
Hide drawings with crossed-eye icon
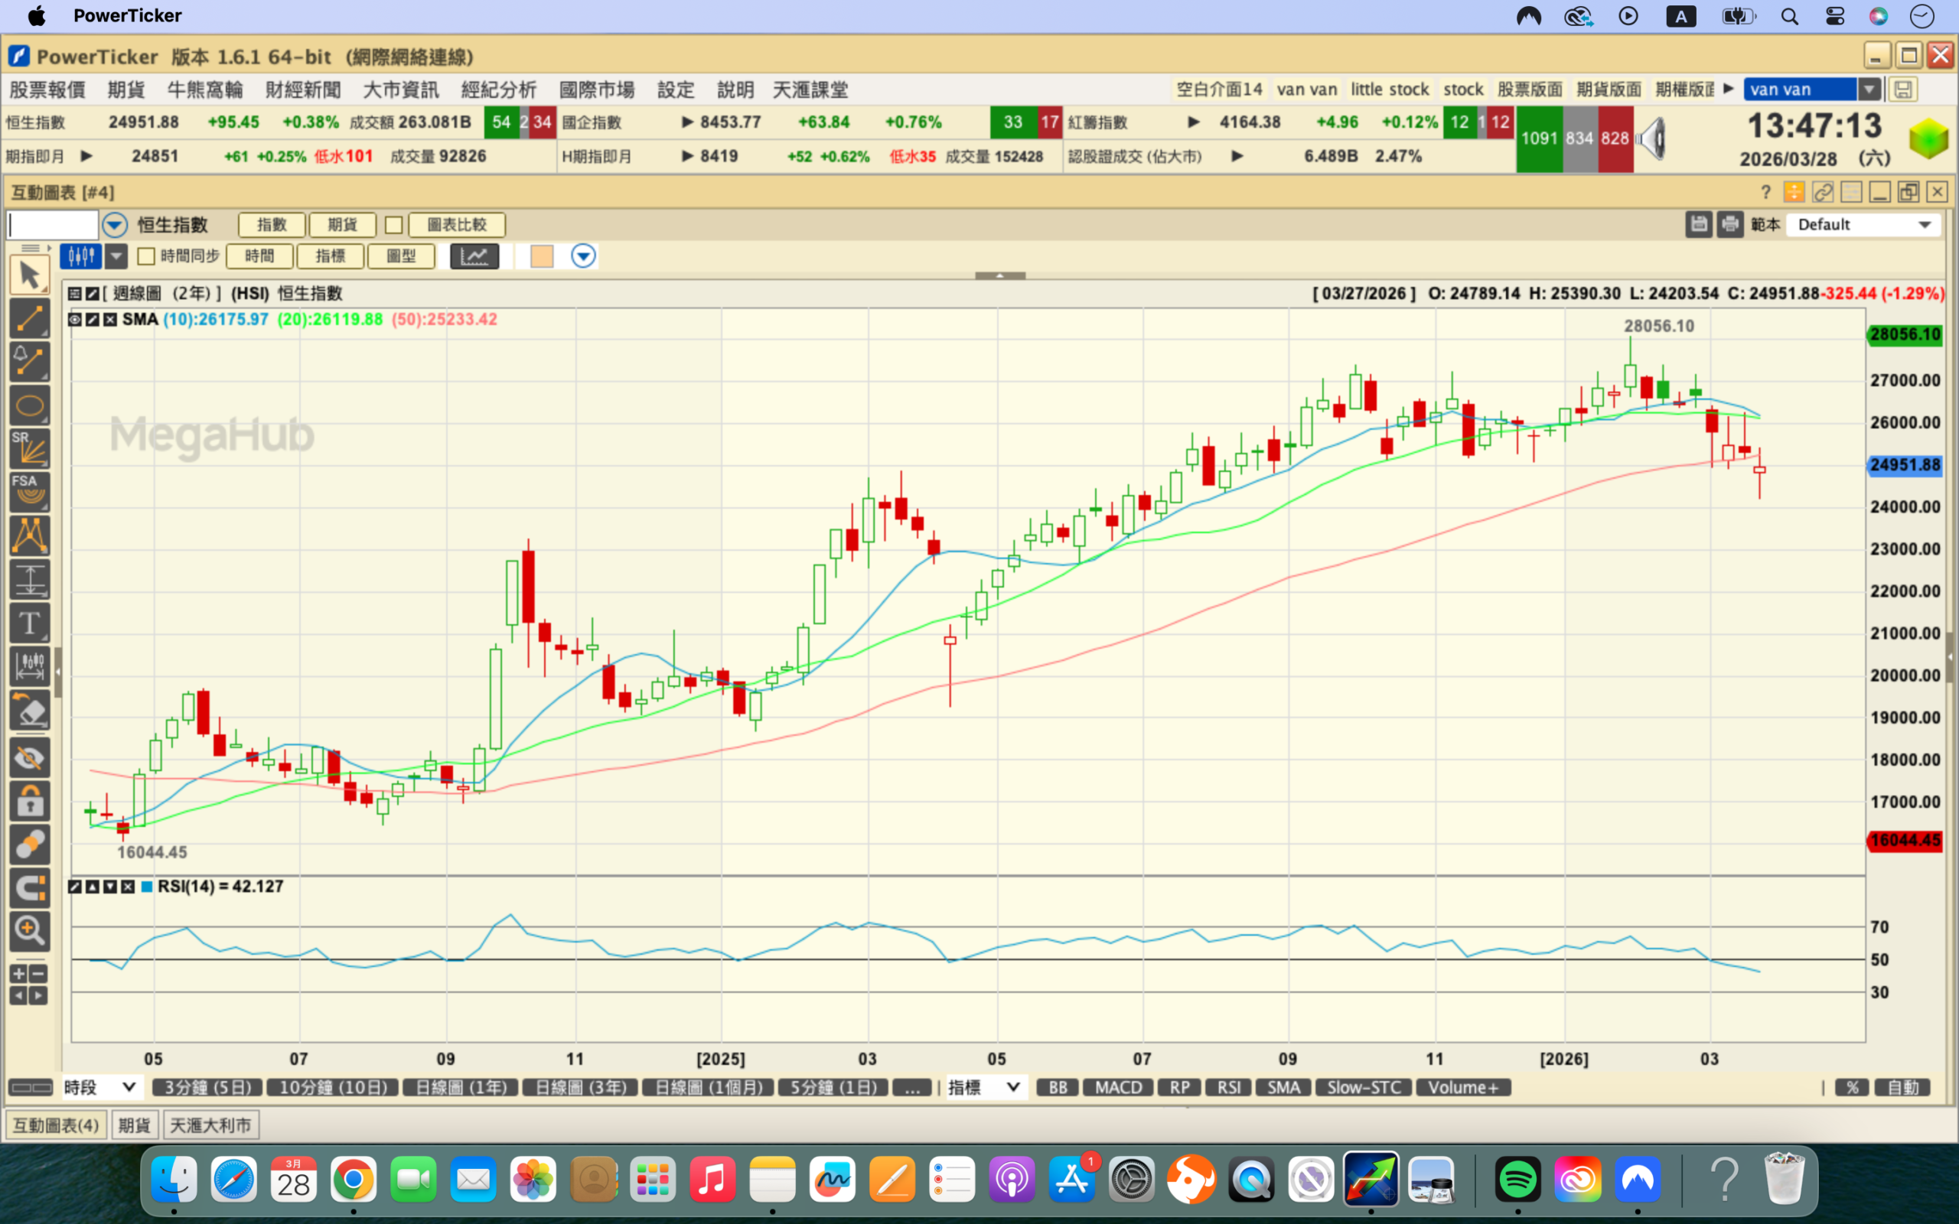30,757
